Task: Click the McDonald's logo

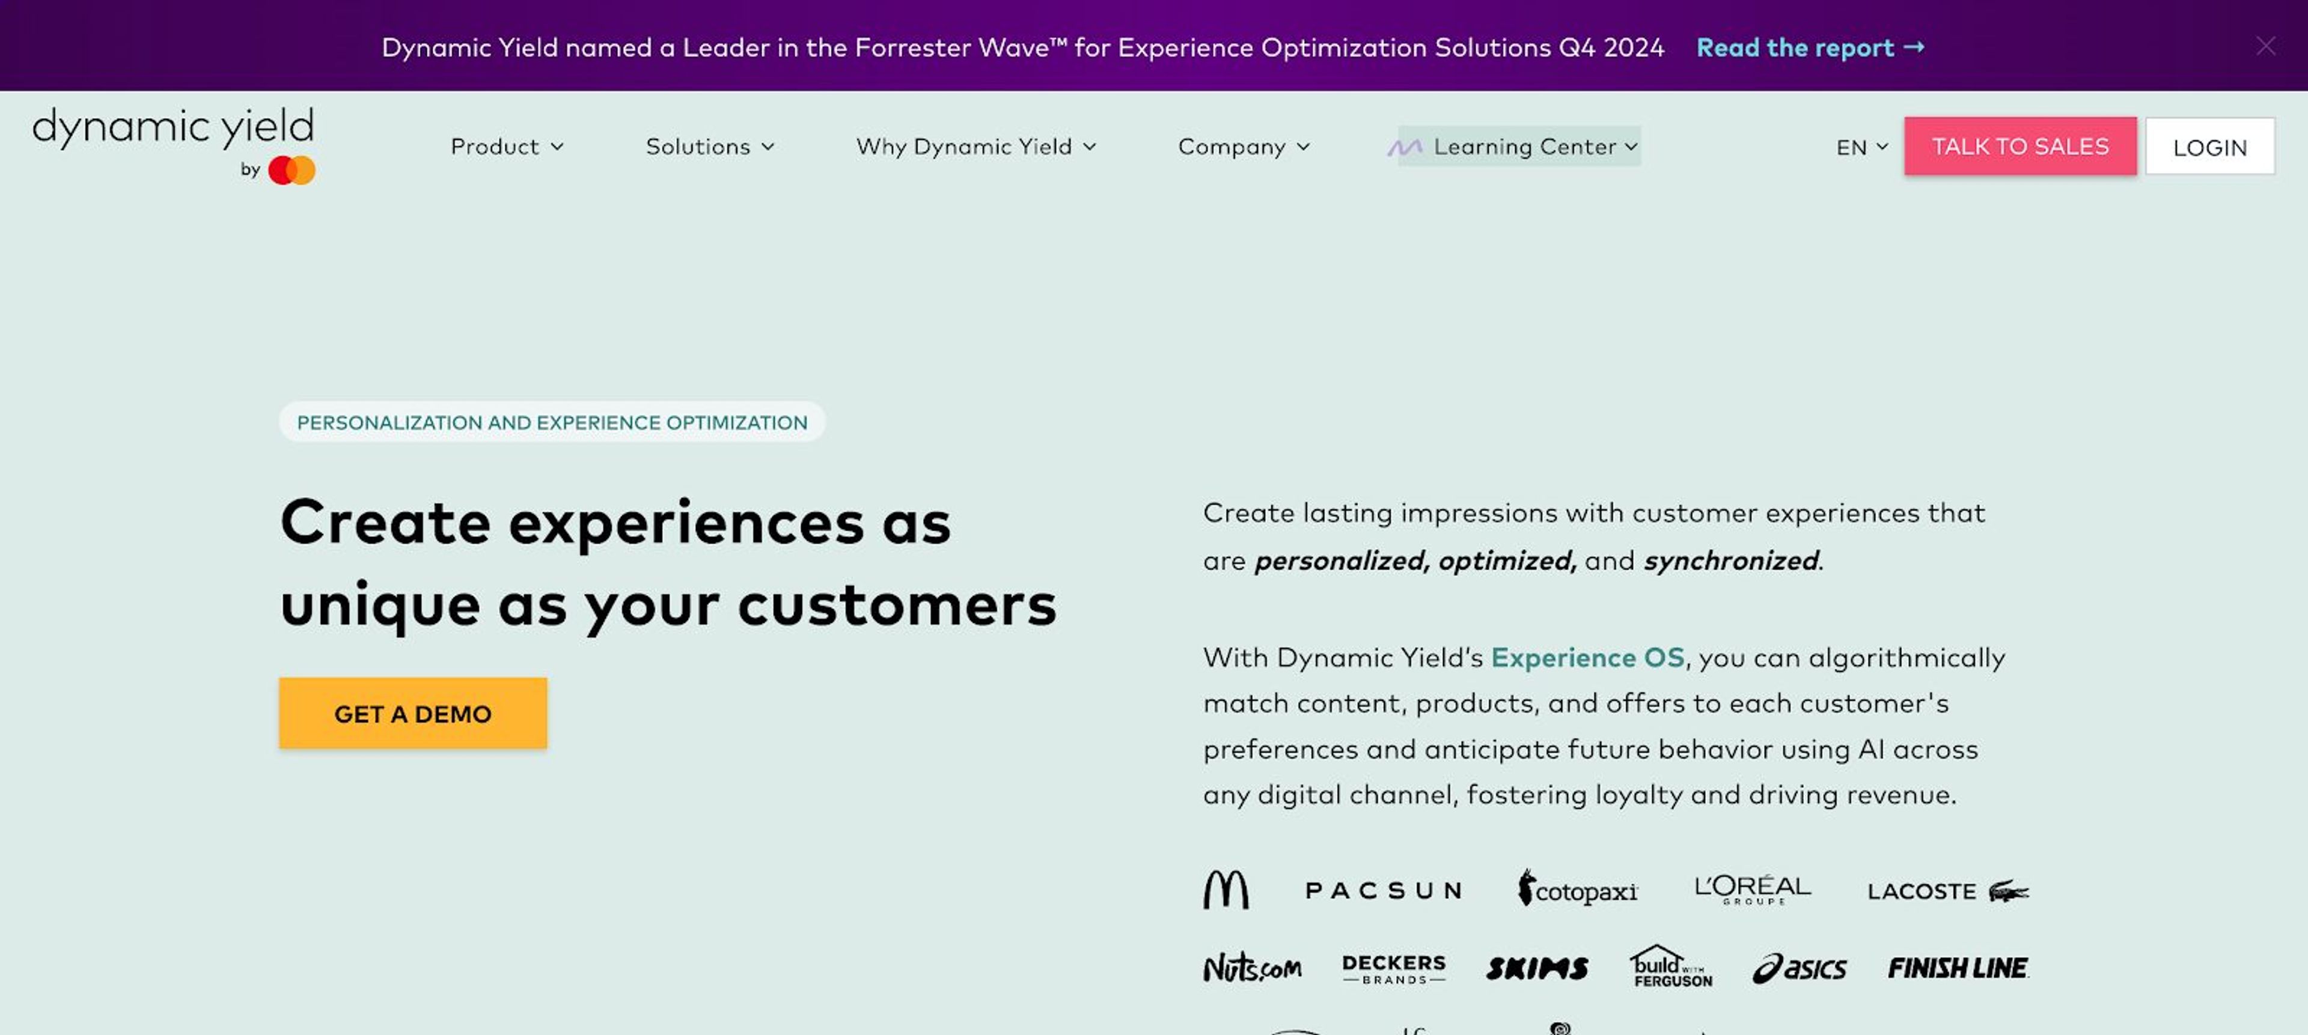Action: [1227, 890]
